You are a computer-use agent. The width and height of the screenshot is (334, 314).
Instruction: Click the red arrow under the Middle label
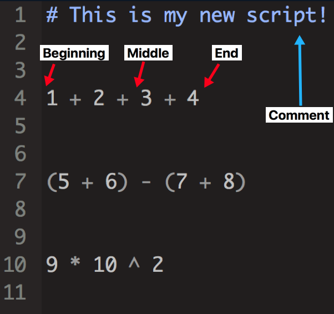coord(139,74)
